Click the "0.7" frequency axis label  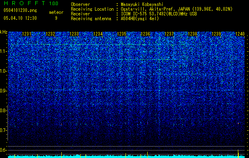tap(4, 130)
